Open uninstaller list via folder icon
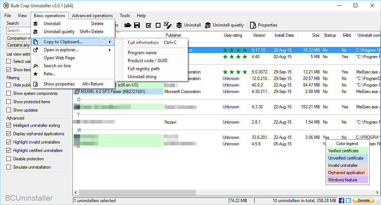Screen dimensions: 381x205 (128, 25)
